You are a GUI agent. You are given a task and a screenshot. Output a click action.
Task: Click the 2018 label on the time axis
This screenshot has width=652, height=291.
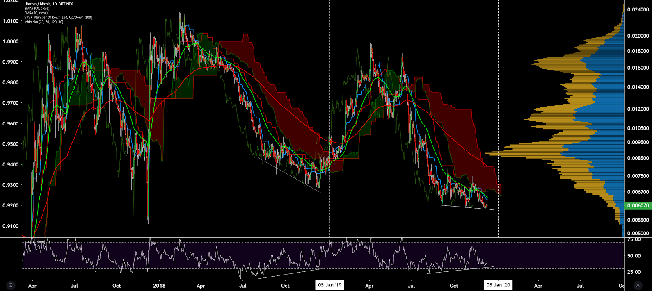pyautogui.click(x=159, y=286)
